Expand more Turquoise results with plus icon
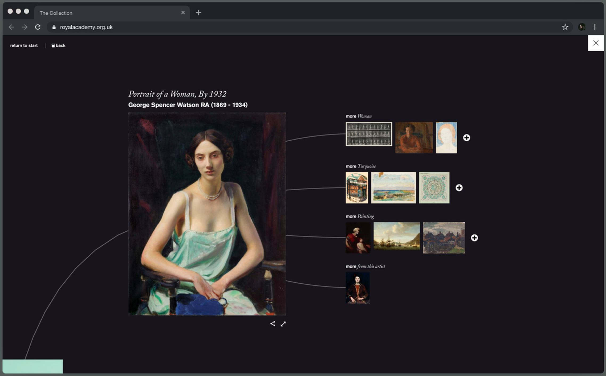The image size is (606, 376). 459,188
